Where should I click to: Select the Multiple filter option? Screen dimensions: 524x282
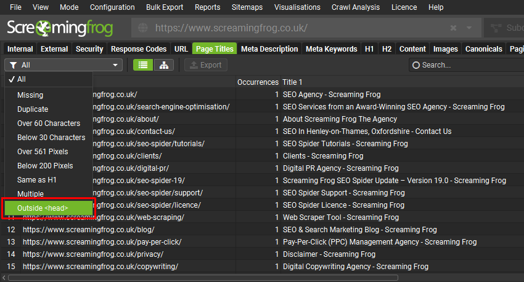click(x=49, y=194)
